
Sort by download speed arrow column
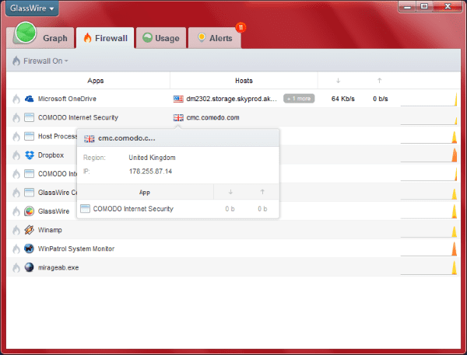click(x=338, y=81)
